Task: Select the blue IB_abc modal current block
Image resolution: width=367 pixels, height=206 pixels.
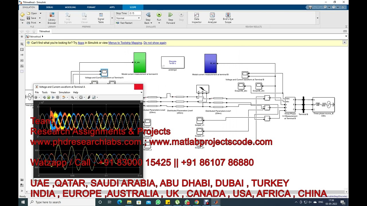Action: (210, 63)
